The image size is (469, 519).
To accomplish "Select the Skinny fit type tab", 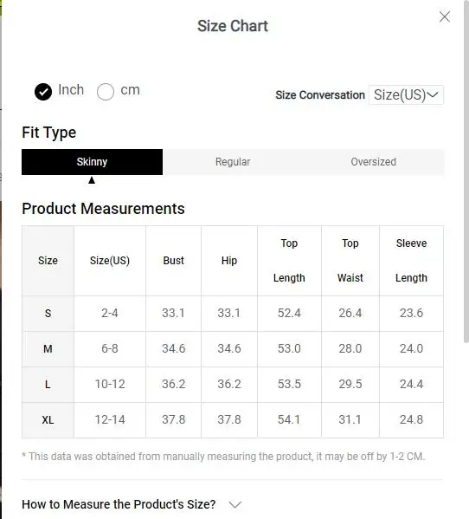I will [x=92, y=162].
